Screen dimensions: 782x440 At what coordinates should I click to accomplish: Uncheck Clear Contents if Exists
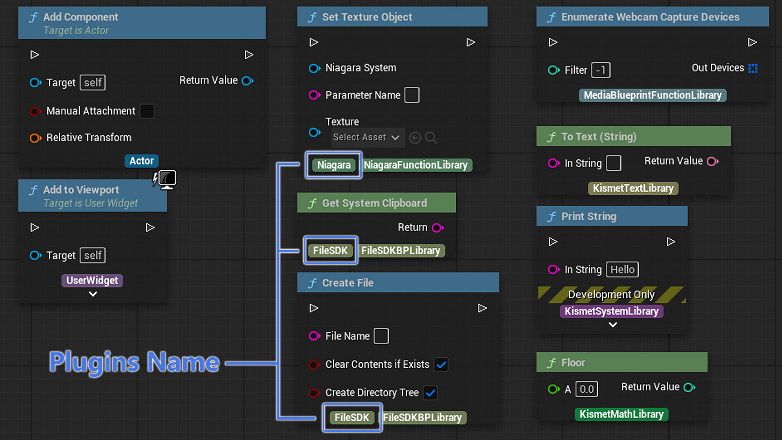pos(441,364)
